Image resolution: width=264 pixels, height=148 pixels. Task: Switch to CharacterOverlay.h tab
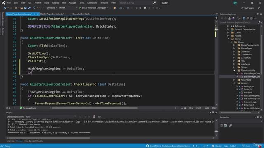[x=81, y=14]
